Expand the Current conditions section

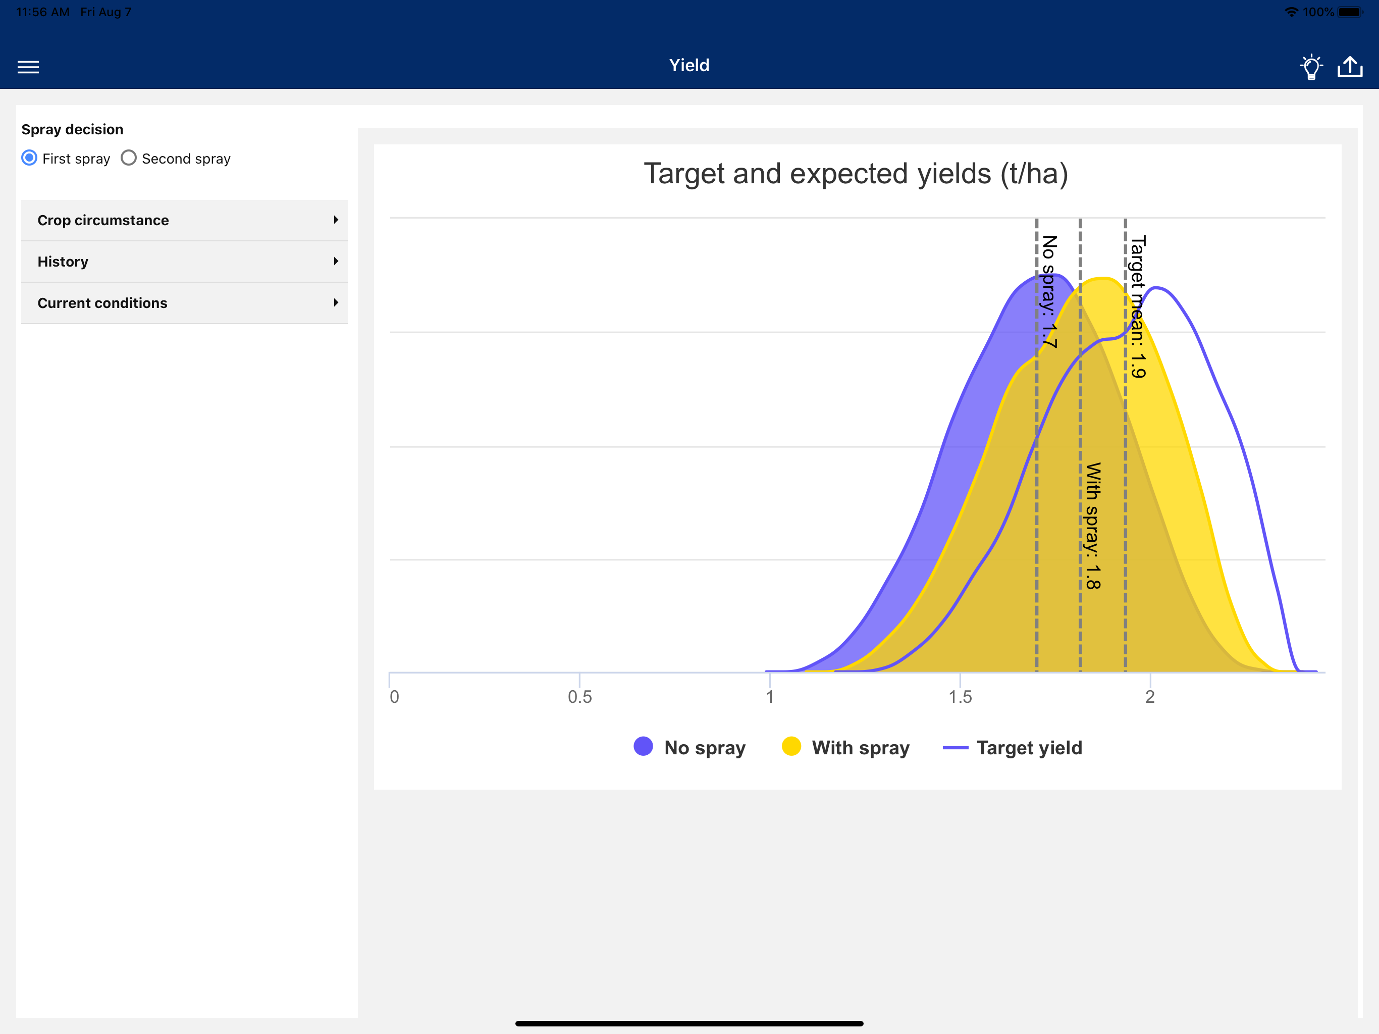point(102,303)
